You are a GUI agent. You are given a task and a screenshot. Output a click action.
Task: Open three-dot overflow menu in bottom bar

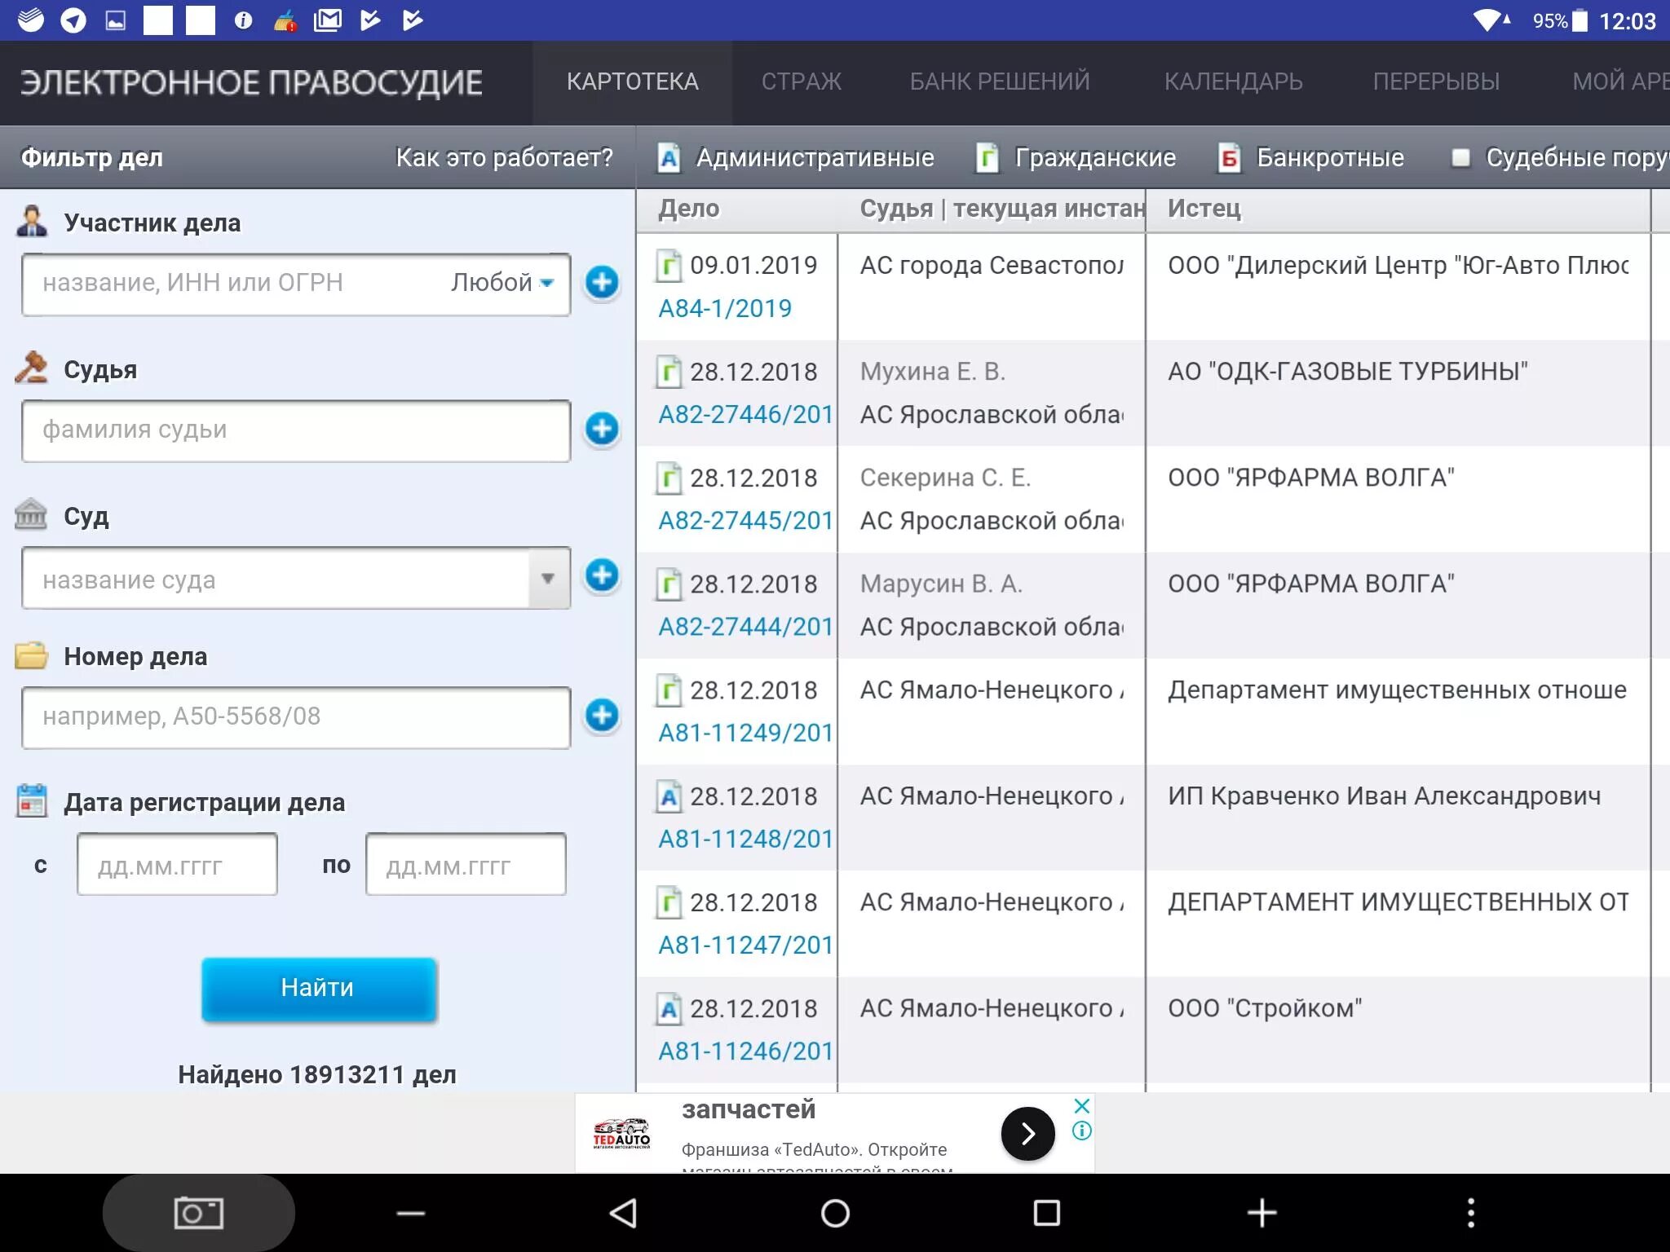1470,1213
